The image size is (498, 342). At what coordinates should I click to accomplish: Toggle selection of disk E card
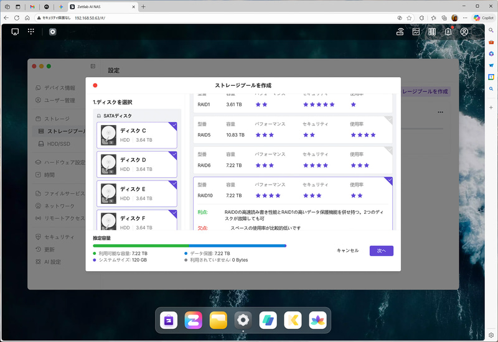[137, 193]
